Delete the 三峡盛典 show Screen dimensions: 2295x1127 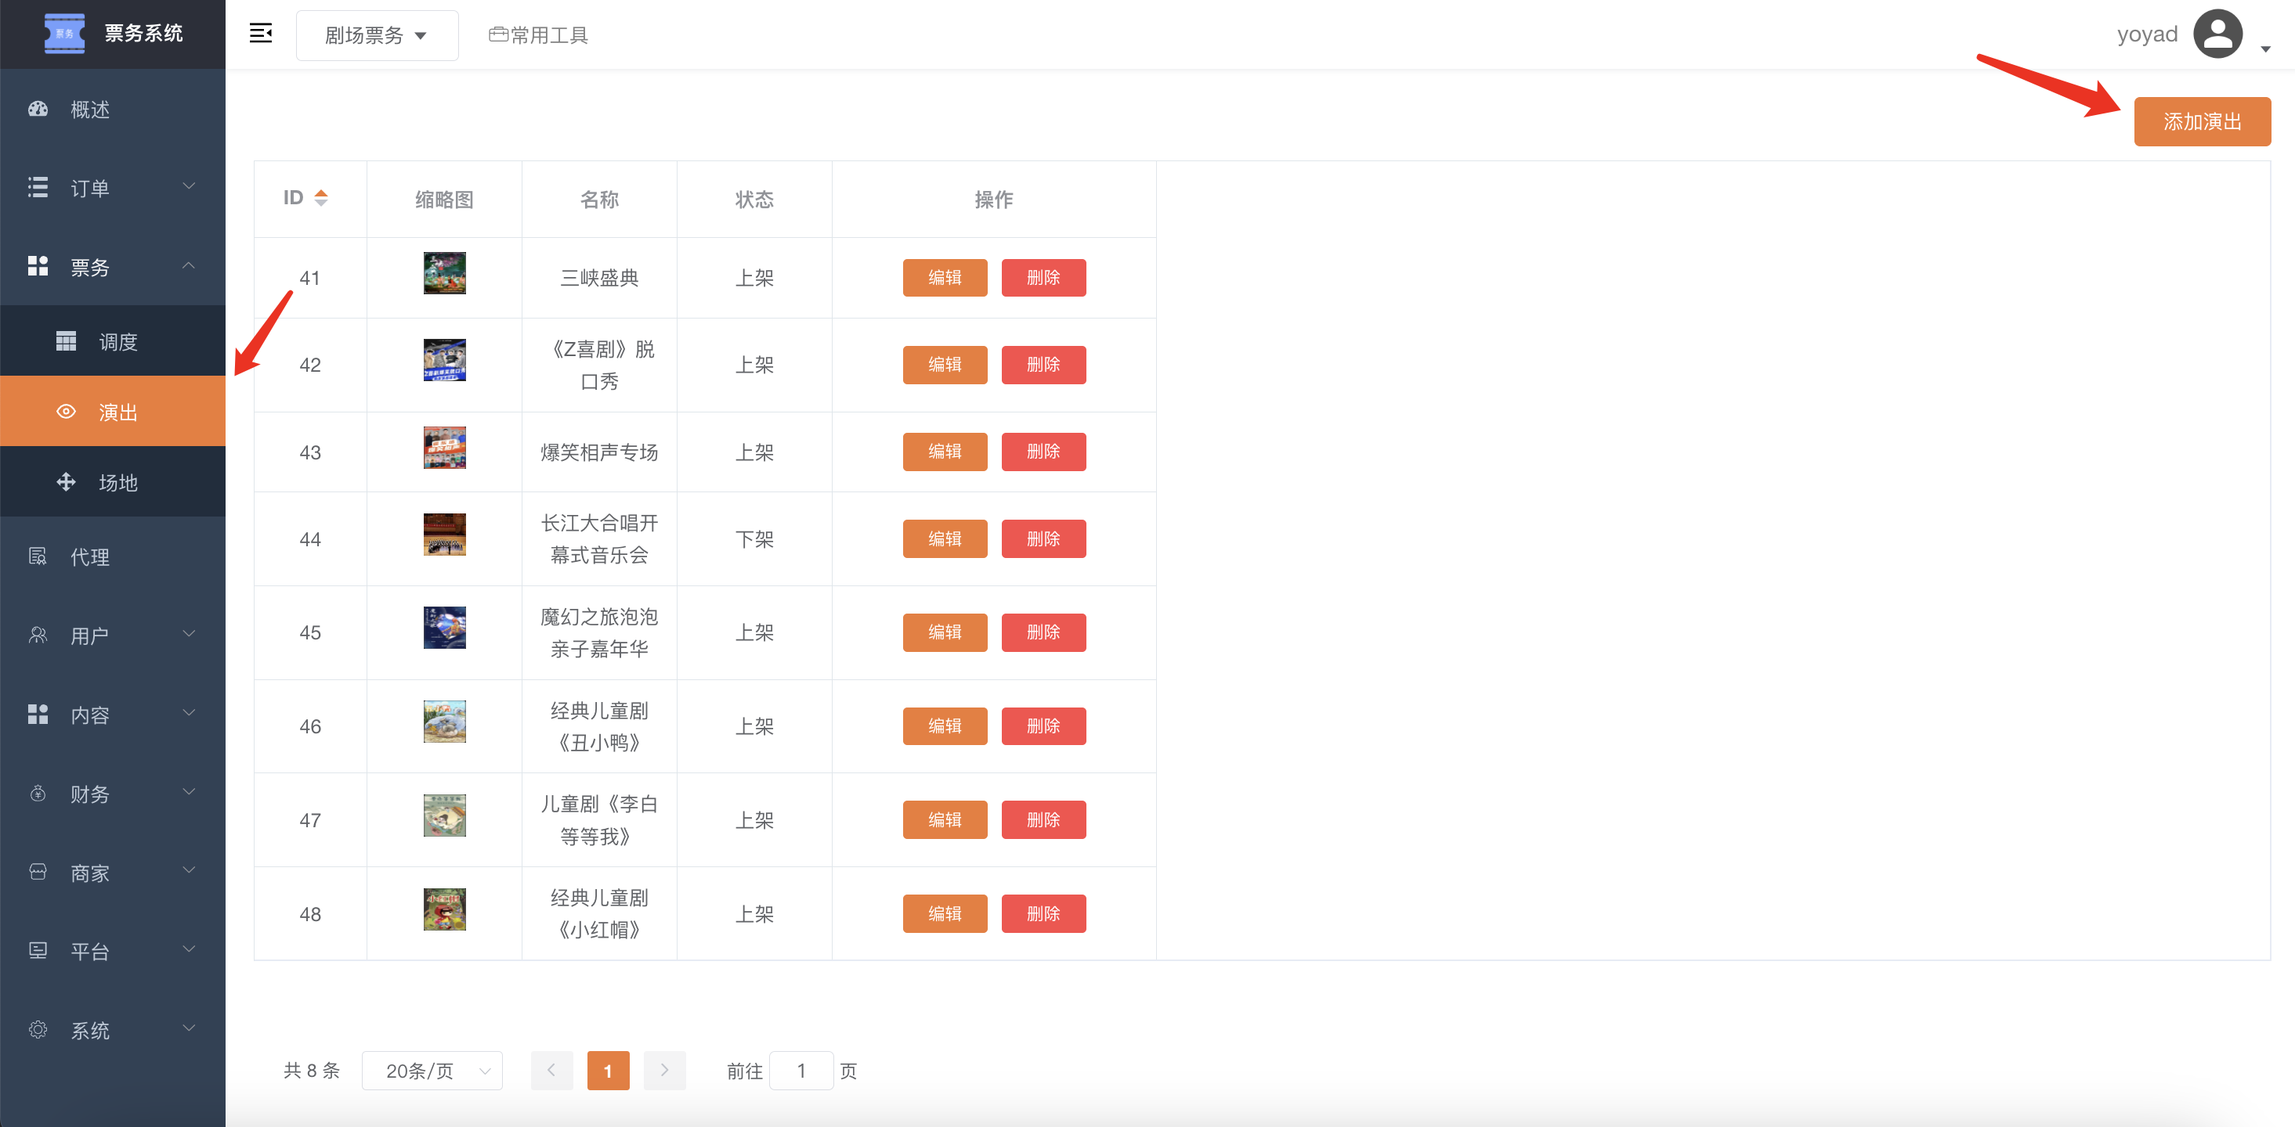pyautogui.click(x=1043, y=278)
